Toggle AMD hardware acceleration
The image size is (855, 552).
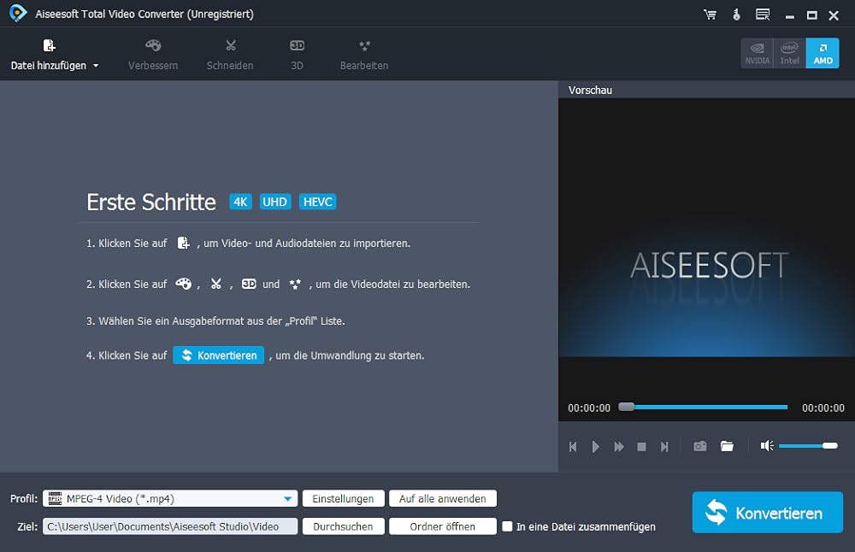(823, 53)
